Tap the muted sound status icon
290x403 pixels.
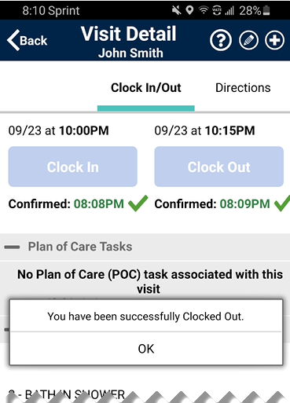pos(176,10)
